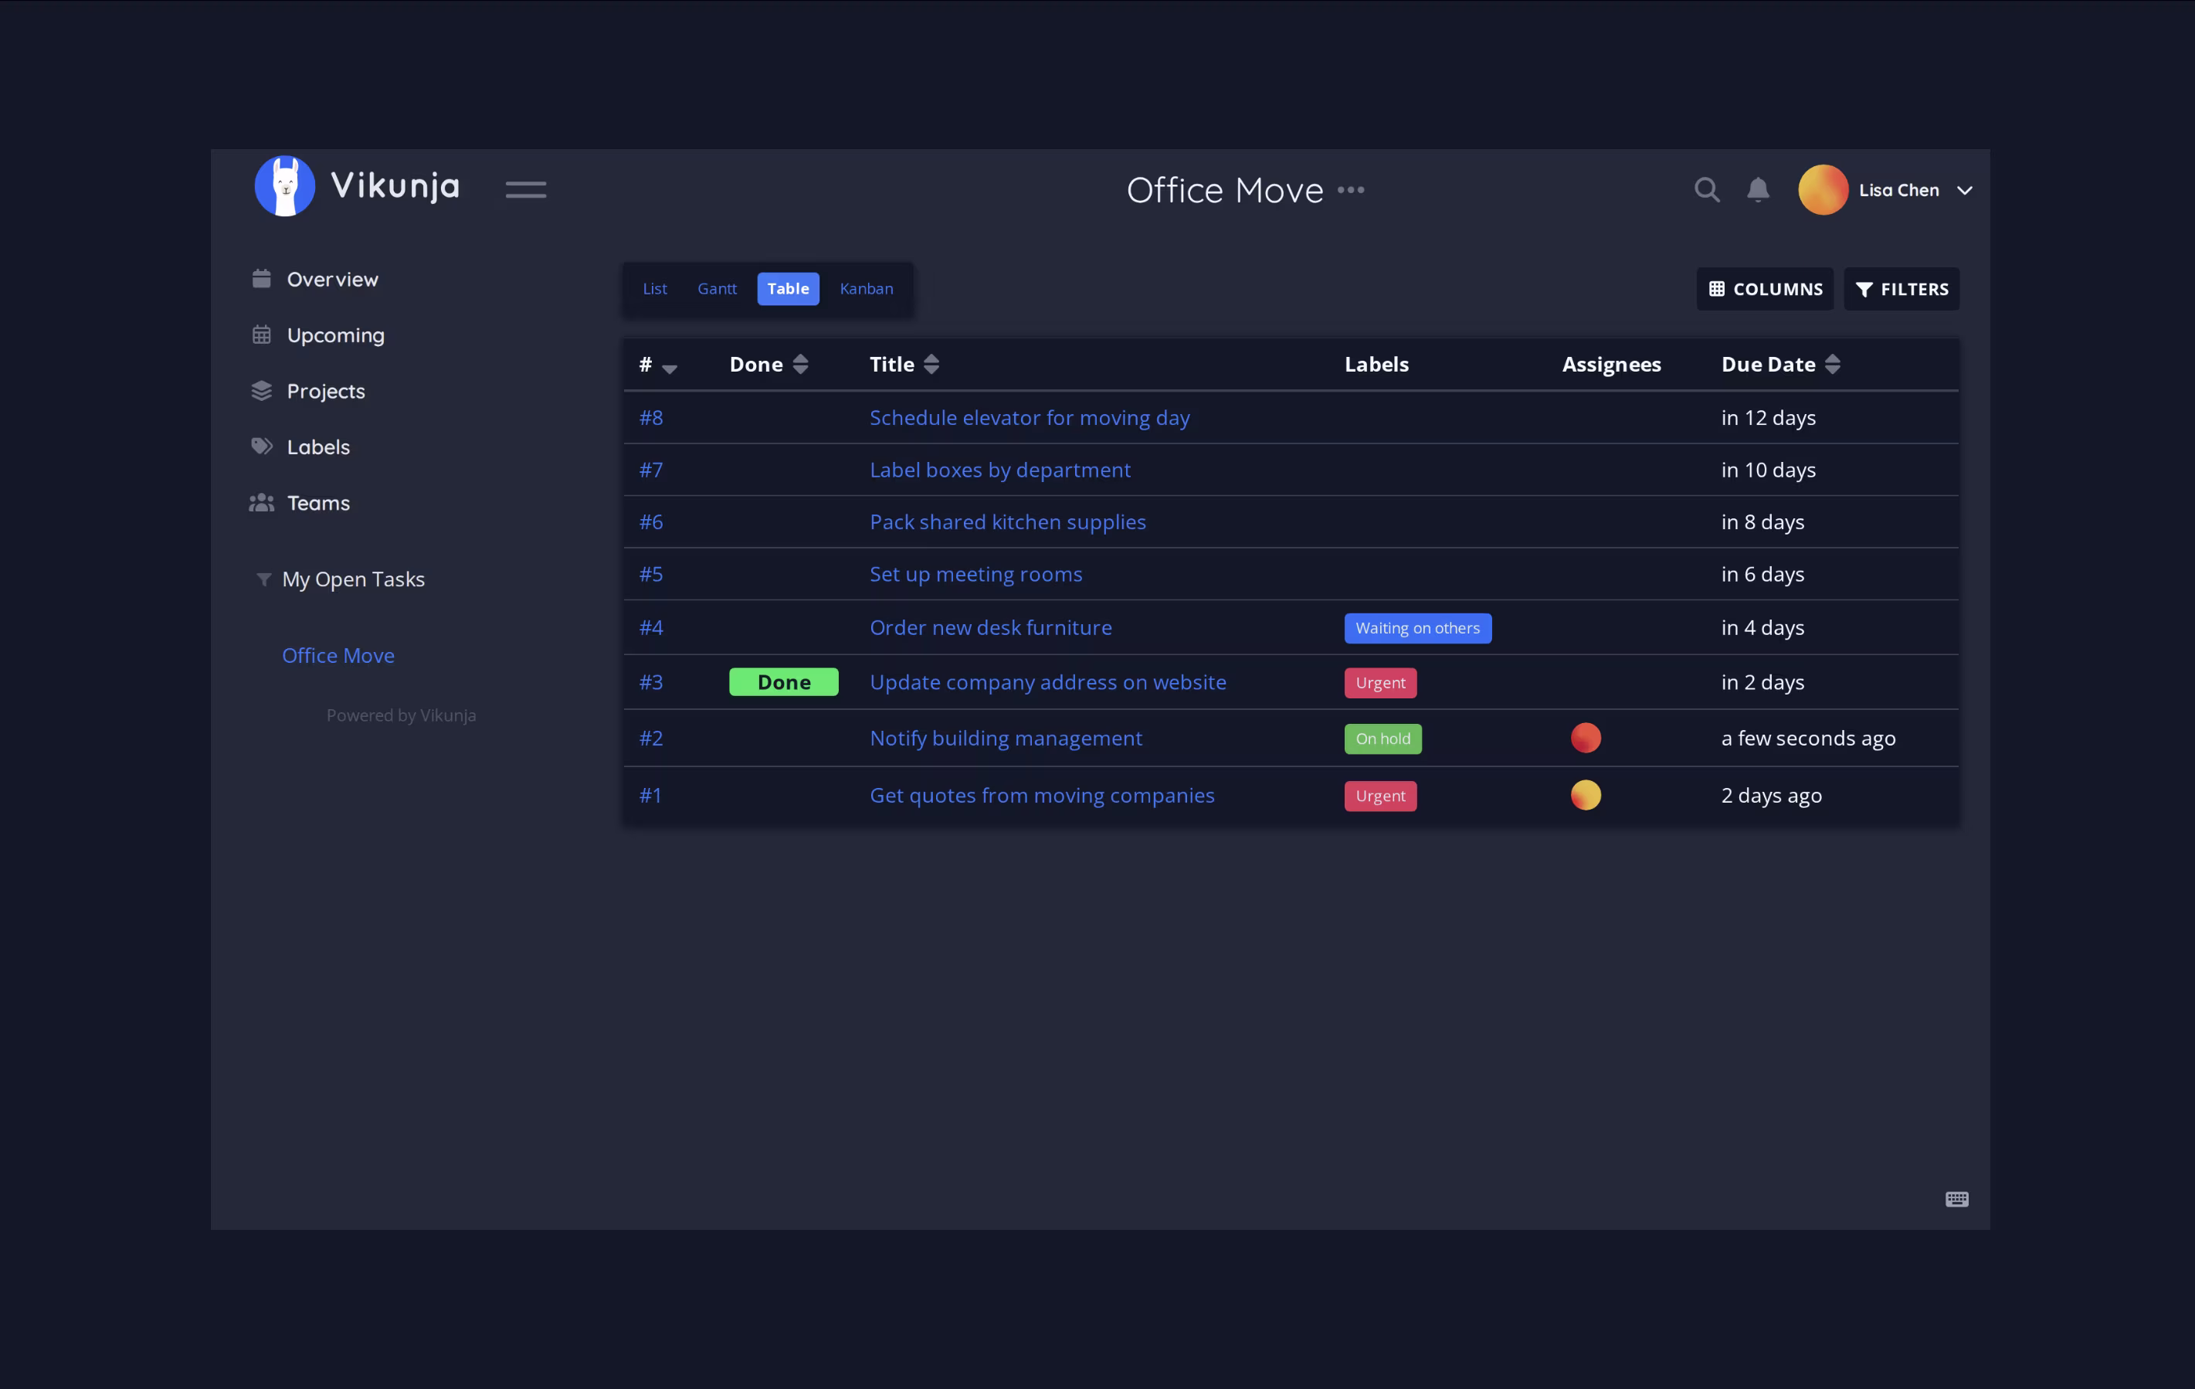Click the red assignee avatar on task #2
The width and height of the screenshot is (2195, 1389).
pos(1585,738)
